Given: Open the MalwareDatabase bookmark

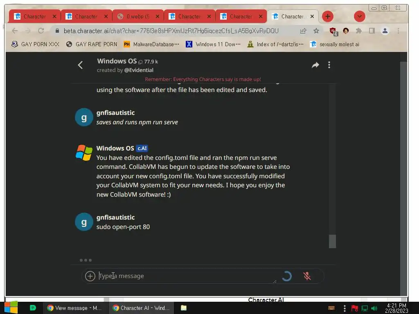Looking at the screenshot, I should pyautogui.click(x=151, y=44).
